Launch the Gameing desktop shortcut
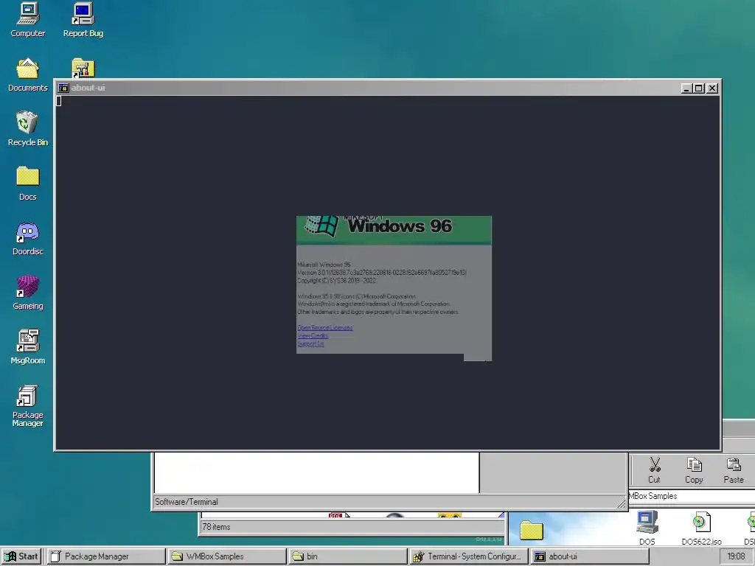Viewport: 755px width, 566px height. (28, 292)
